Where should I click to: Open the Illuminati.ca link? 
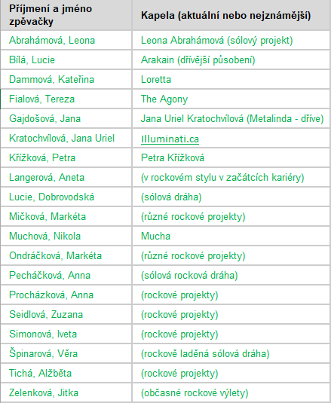[170, 139]
